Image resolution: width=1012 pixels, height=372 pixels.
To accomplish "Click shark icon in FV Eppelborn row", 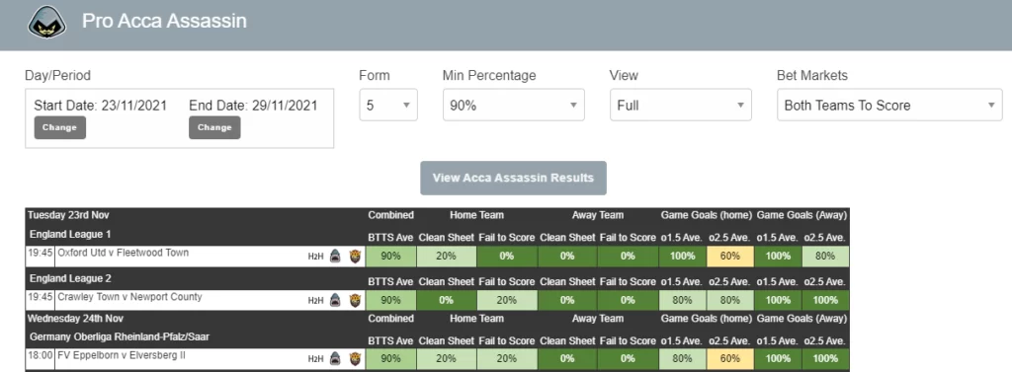I will click(336, 358).
